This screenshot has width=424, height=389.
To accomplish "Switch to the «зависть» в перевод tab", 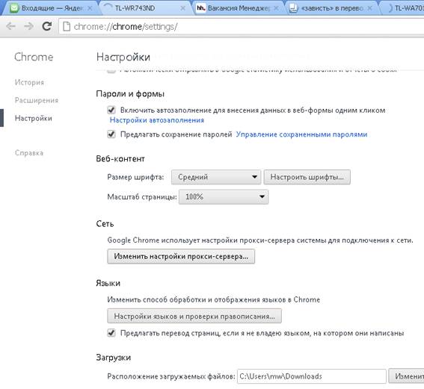I will [x=331, y=8].
